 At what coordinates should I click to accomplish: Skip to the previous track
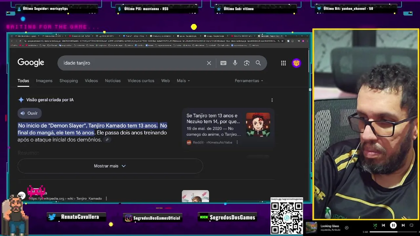pos(383,225)
